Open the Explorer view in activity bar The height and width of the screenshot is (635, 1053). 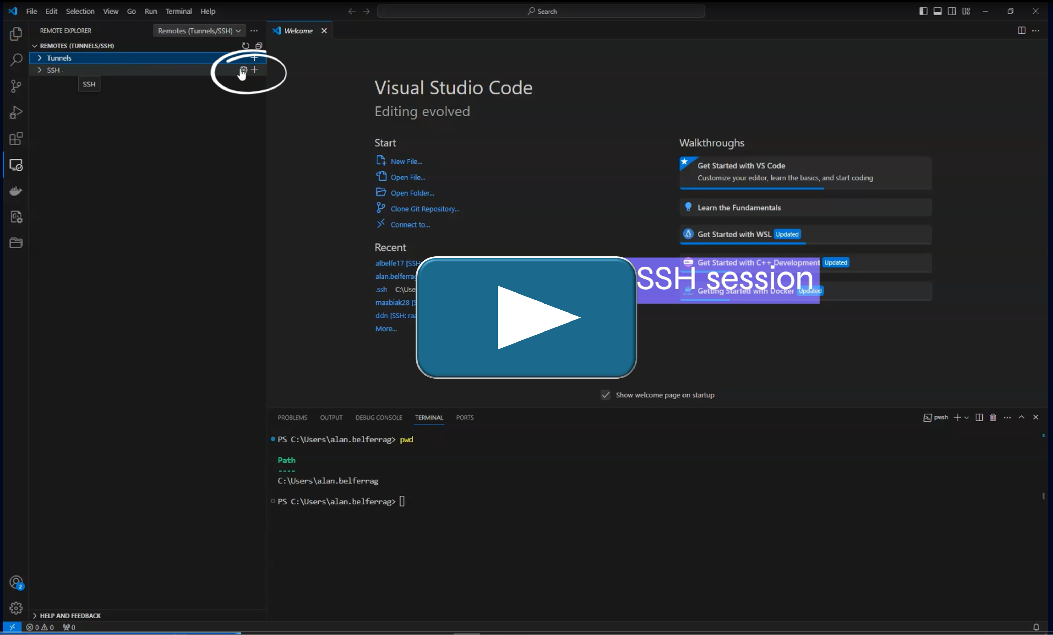[16, 34]
